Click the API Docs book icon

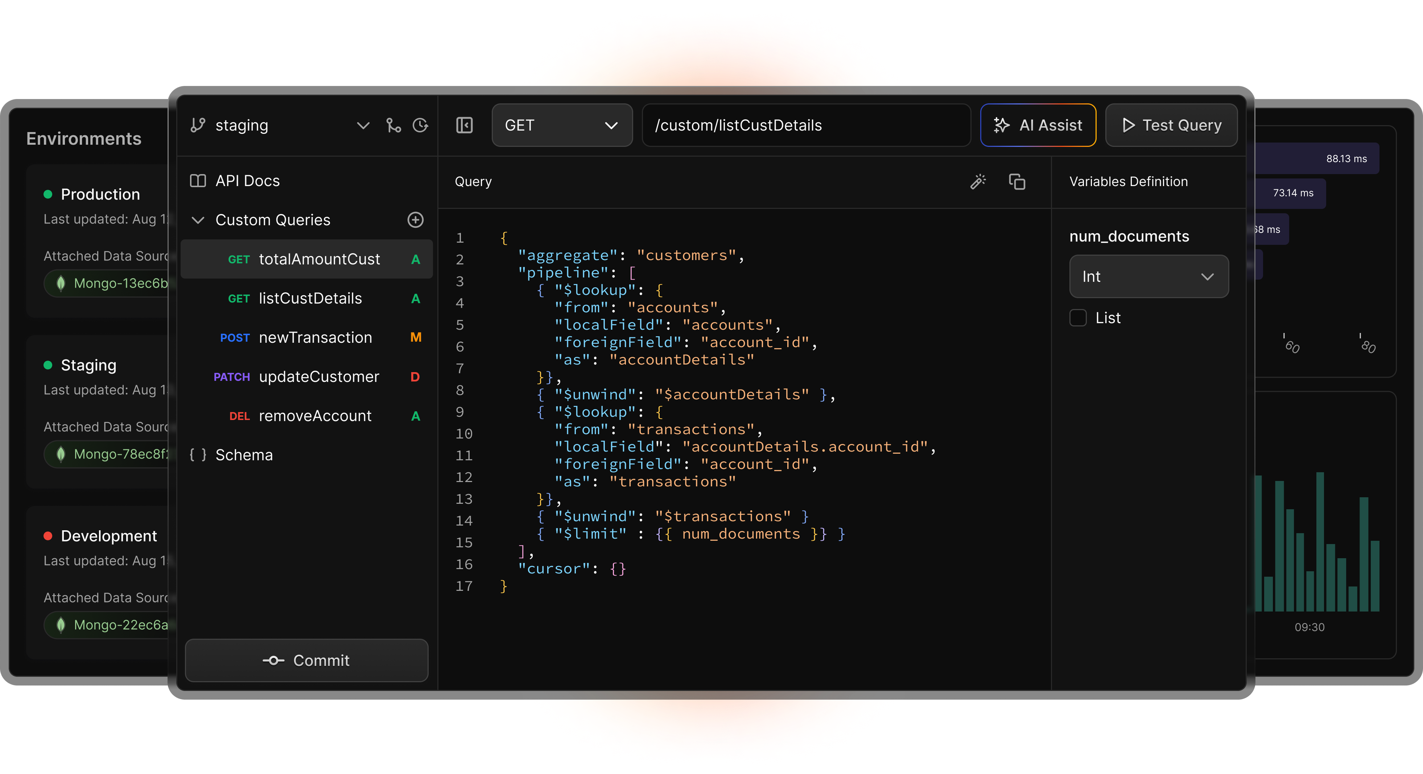click(198, 181)
